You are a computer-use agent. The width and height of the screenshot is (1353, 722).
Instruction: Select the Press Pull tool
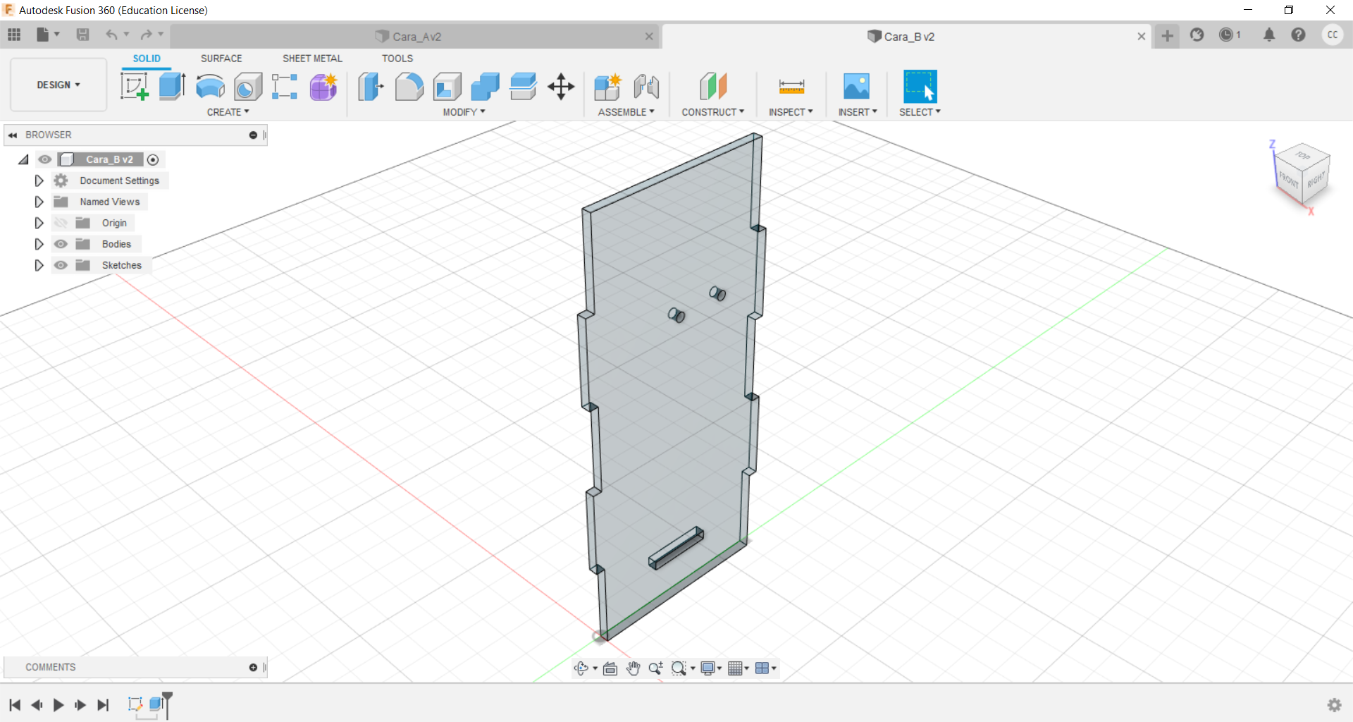coord(371,87)
